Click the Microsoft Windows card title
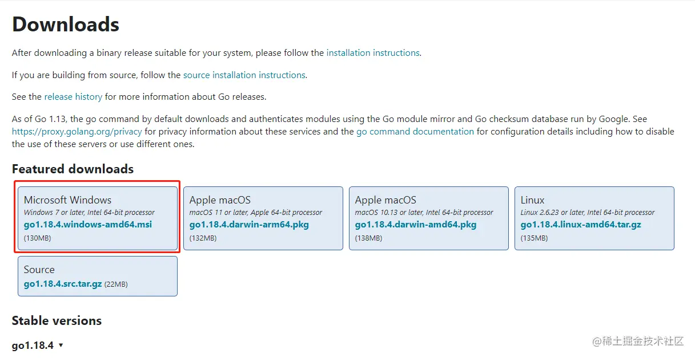Screen dimensions: 695x358 pos(67,200)
